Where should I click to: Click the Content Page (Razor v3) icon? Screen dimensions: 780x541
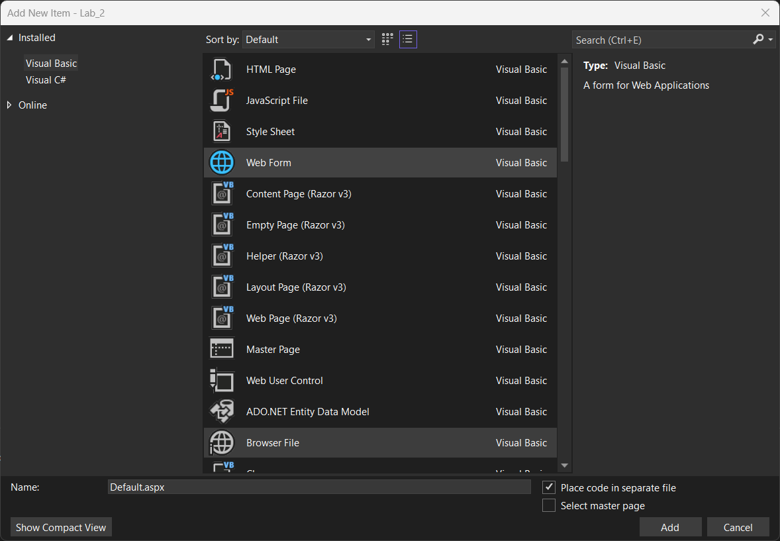point(222,193)
